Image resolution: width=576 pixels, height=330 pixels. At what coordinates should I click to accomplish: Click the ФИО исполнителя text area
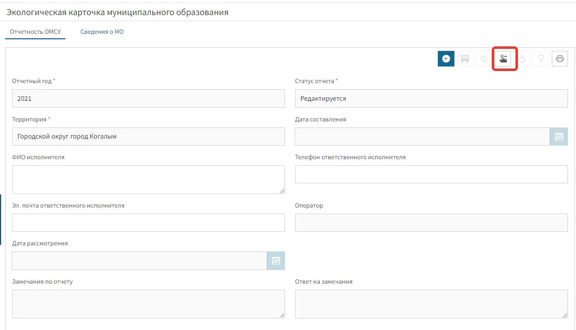click(x=148, y=179)
